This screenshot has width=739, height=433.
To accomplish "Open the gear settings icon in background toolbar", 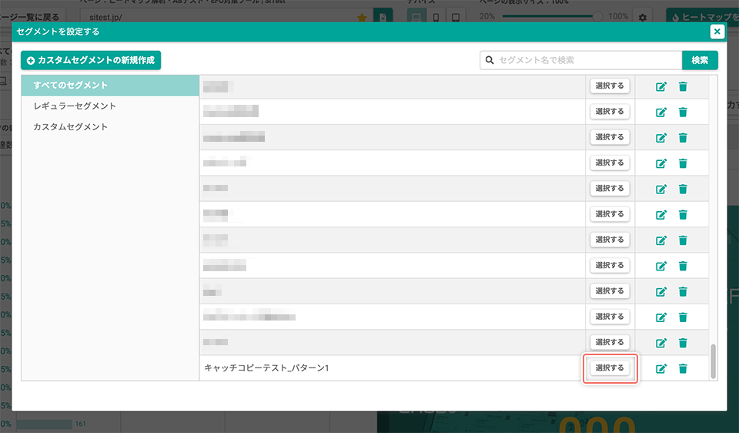I will click(642, 18).
